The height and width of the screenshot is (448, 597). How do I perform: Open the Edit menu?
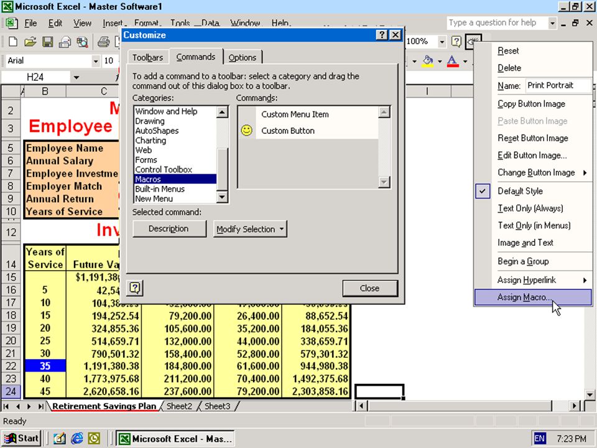click(55, 23)
